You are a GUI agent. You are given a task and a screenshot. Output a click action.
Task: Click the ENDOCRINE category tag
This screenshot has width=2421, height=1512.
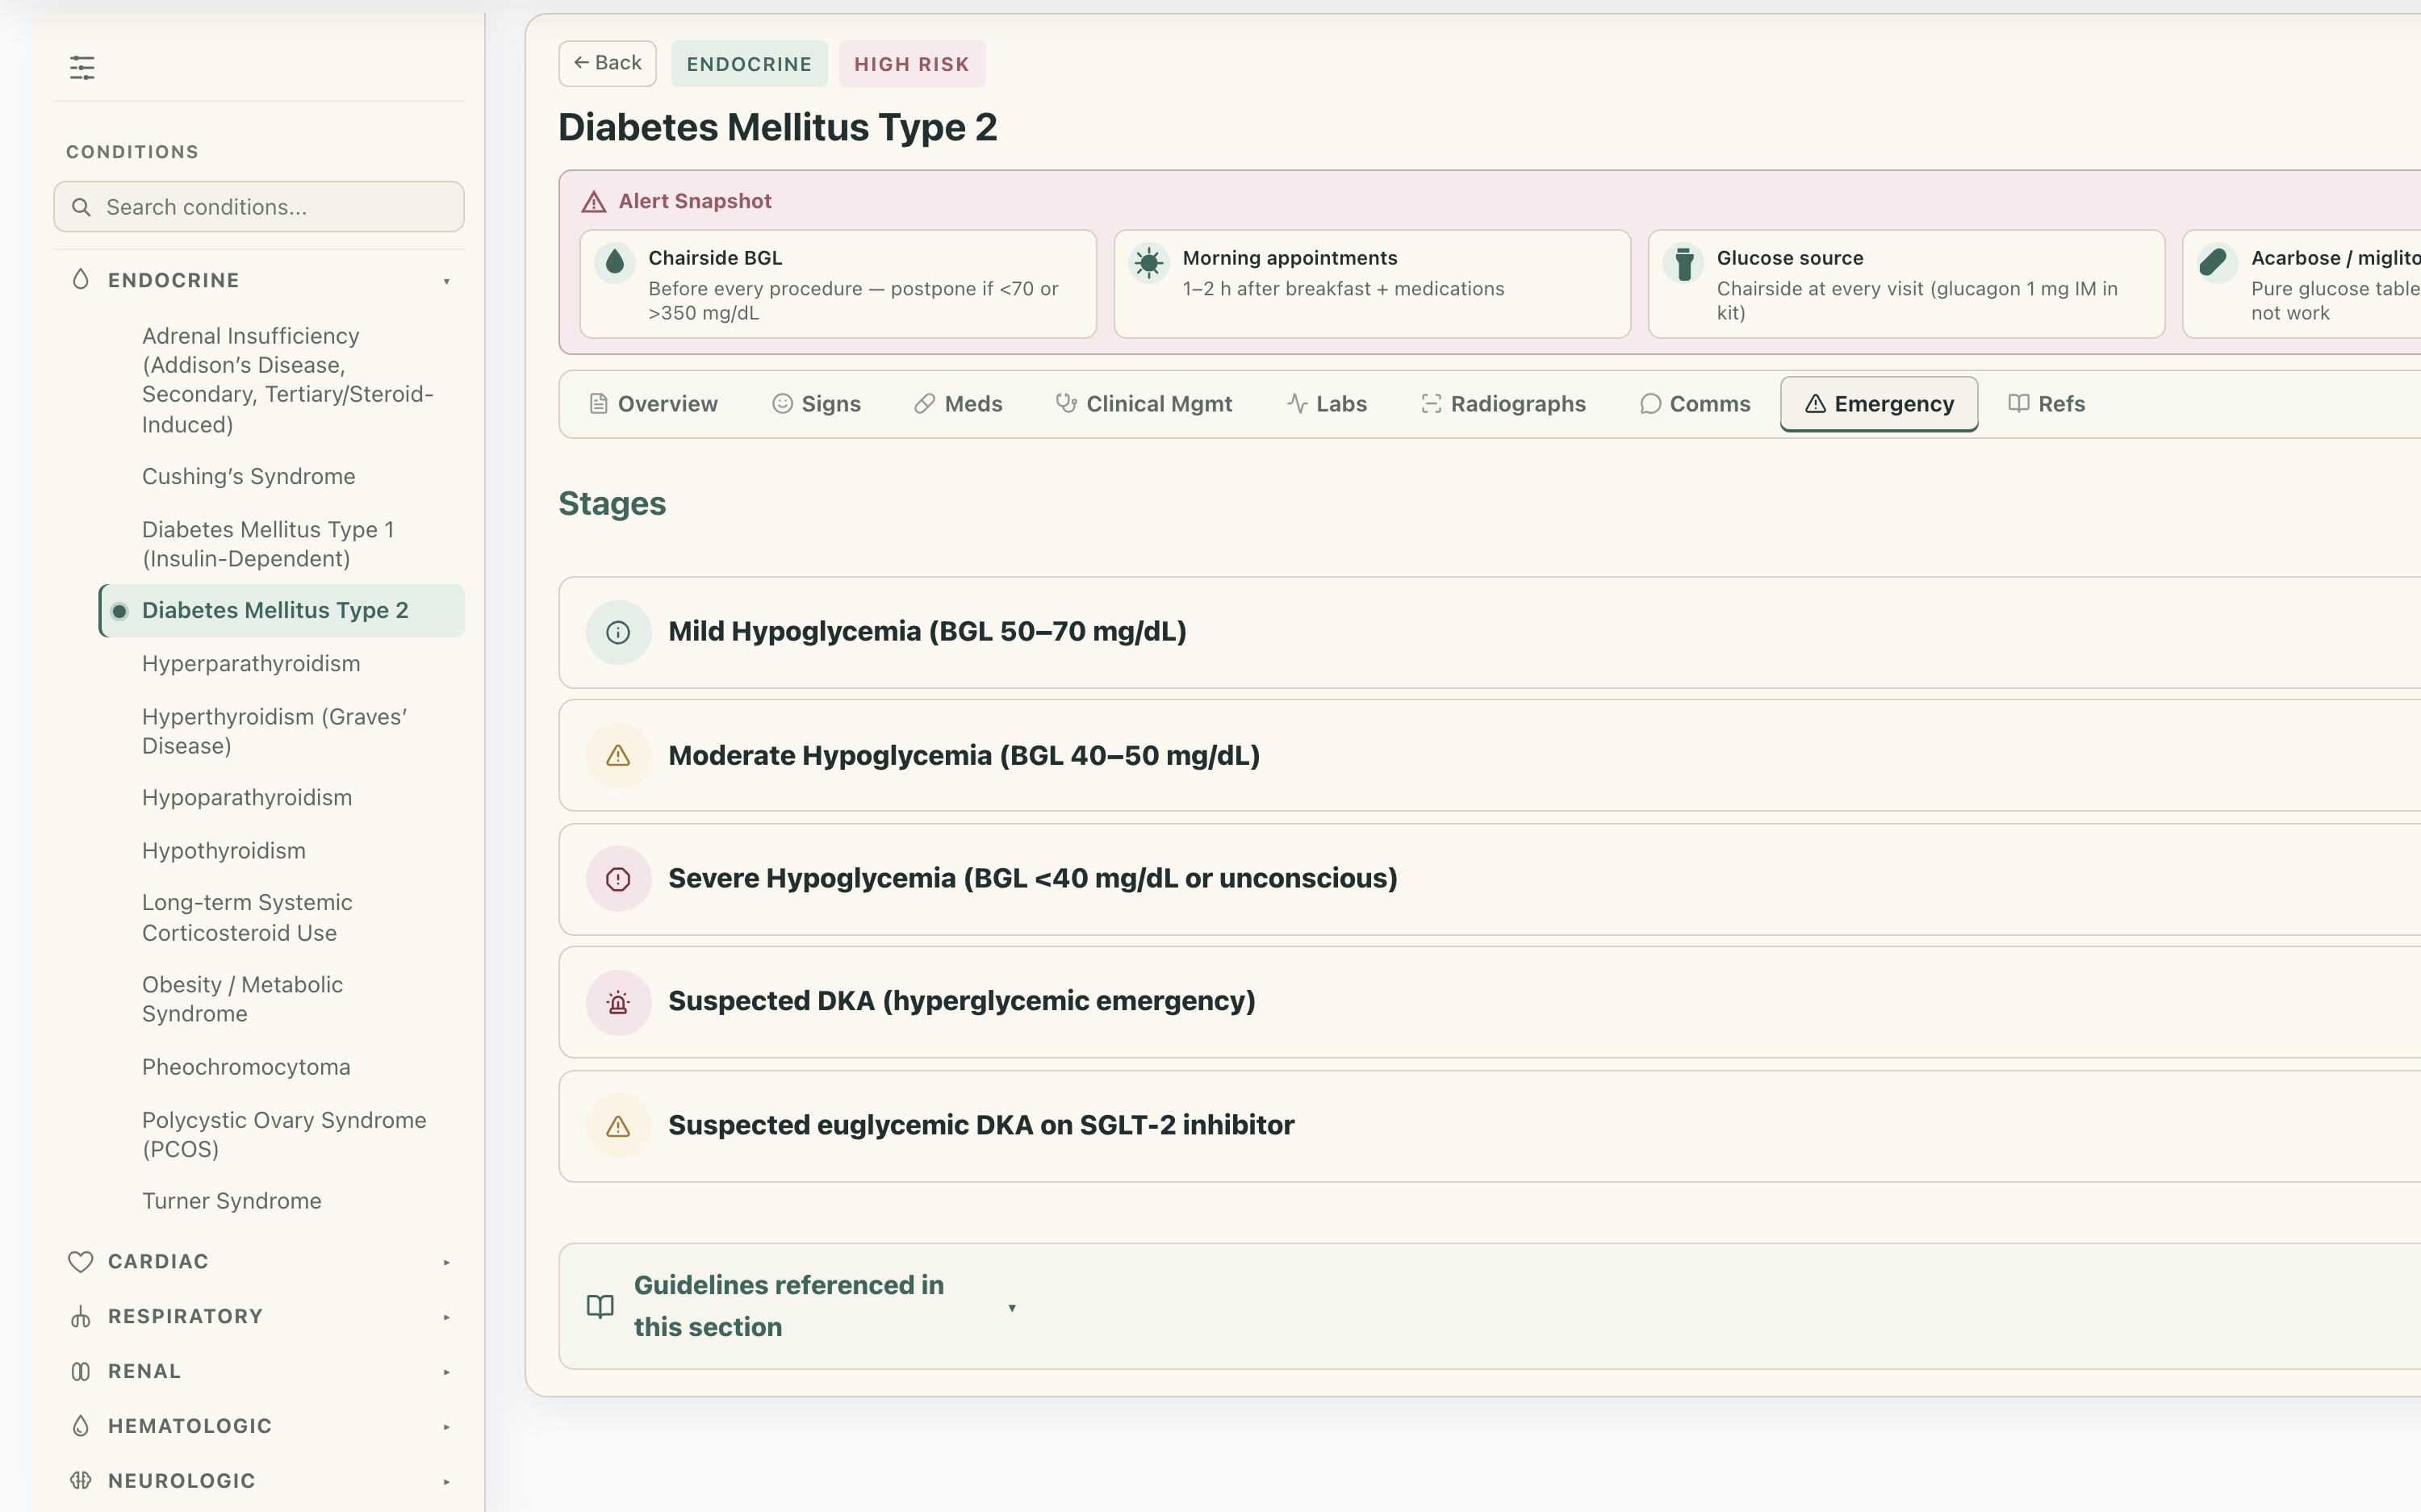pyautogui.click(x=749, y=64)
